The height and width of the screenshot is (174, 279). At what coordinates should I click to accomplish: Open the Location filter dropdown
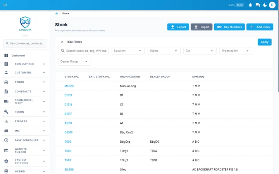click(x=128, y=51)
